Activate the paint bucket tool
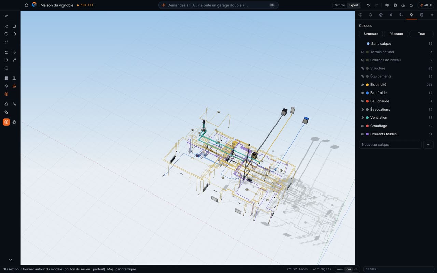Screen dimensions: 437x273 (x=14, y=104)
